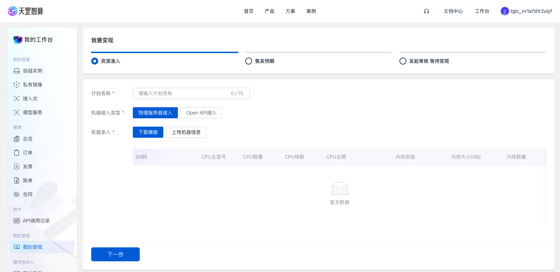Click the CPU主型号 column header

click(214, 157)
